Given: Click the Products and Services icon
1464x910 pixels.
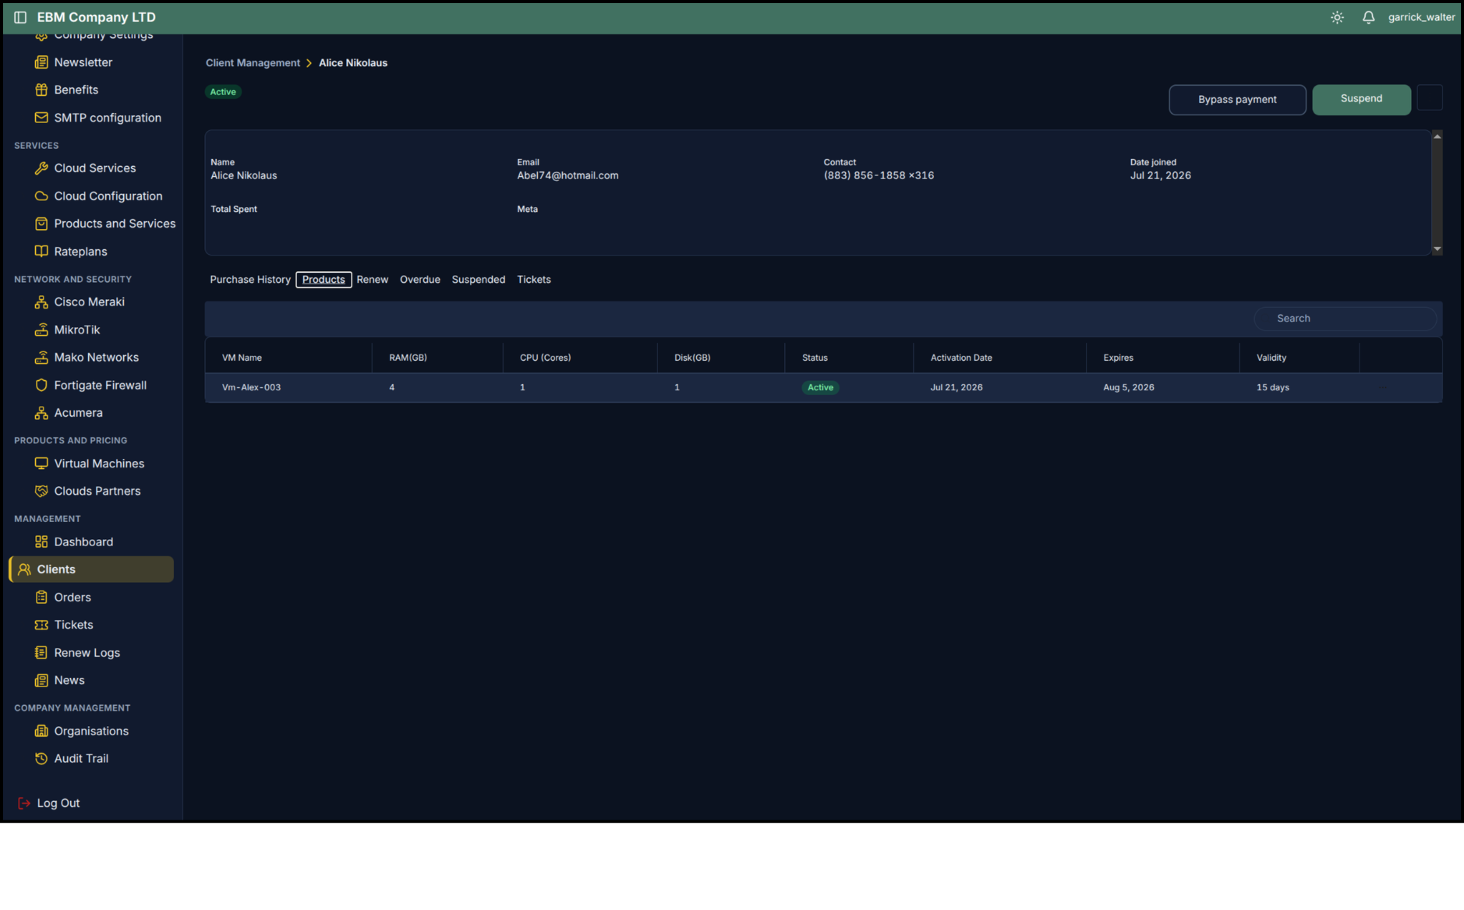Looking at the screenshot, I should pyautogui.click(x=41, y=224).
